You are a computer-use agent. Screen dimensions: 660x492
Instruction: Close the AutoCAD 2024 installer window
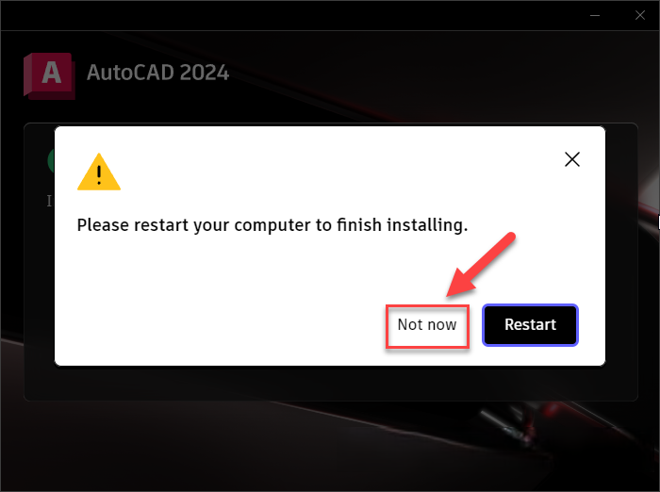coord(640,16)
